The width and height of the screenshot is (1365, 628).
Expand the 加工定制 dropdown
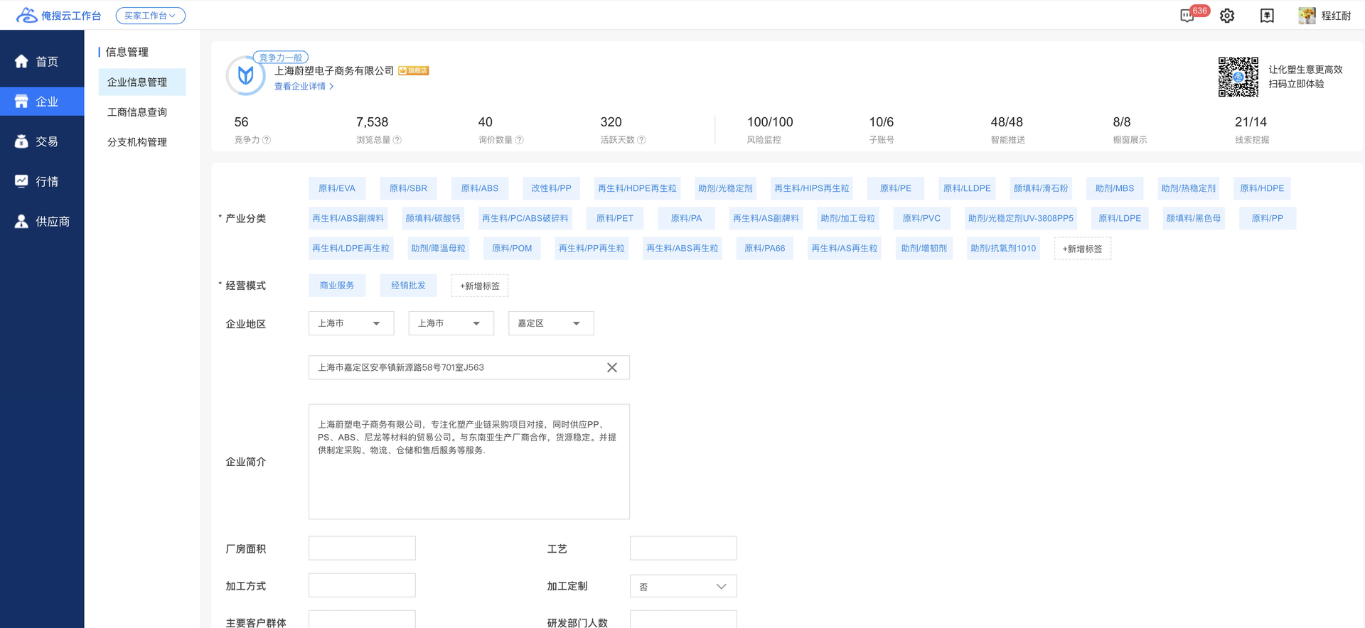(682, 586)
